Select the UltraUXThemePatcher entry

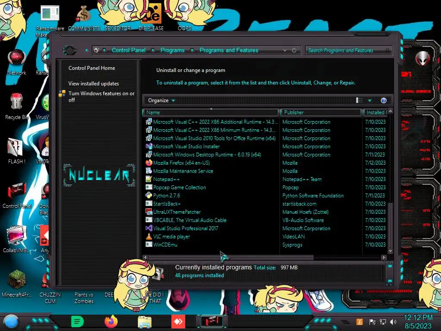266,212
